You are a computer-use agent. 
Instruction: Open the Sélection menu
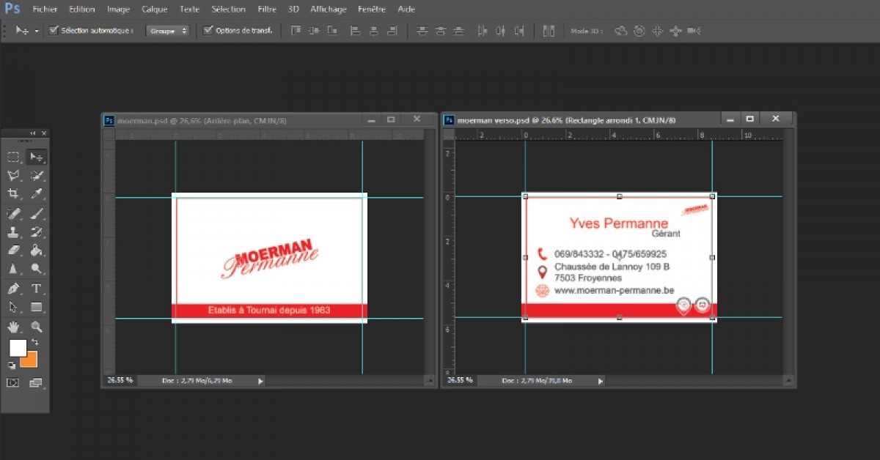coord(228,10)
